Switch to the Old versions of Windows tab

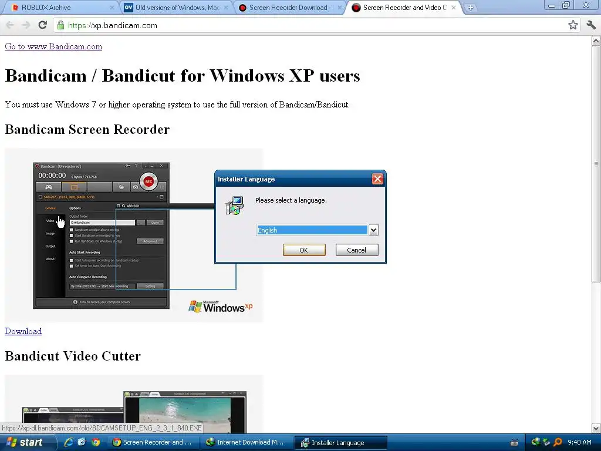click(x=177, y=8)
